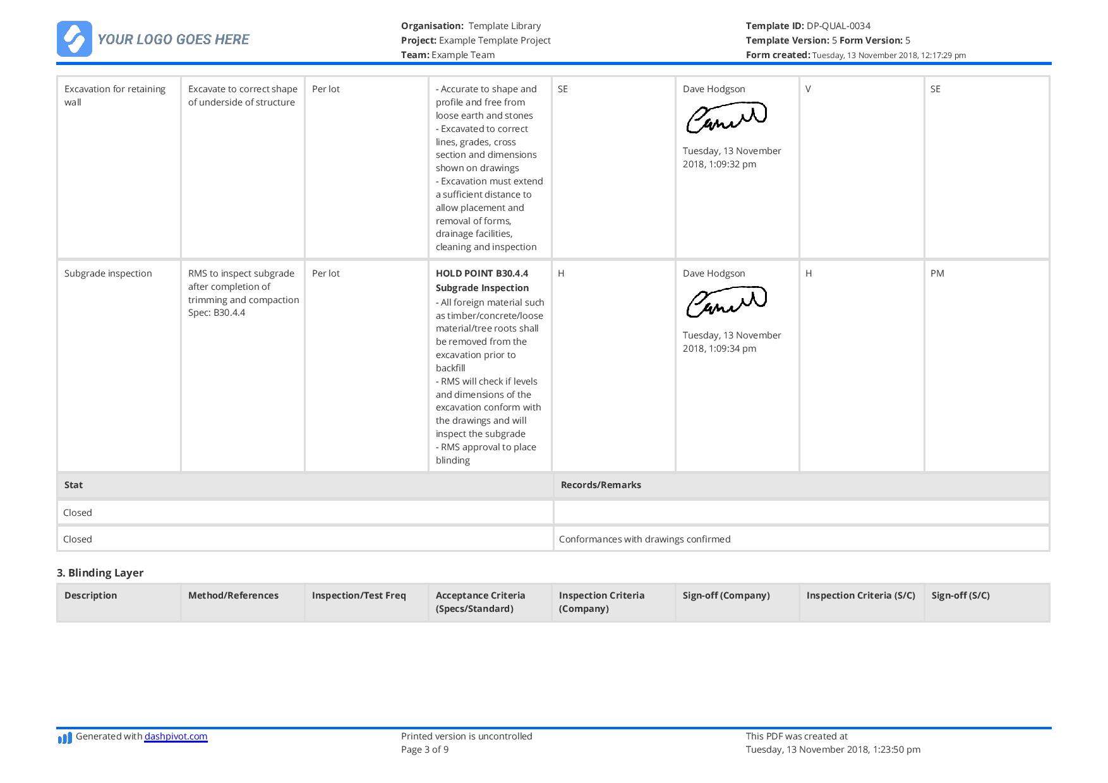
Task: Click the 'Accurate to shape and profile' criteria cell
Action: (x=490, y=167)
